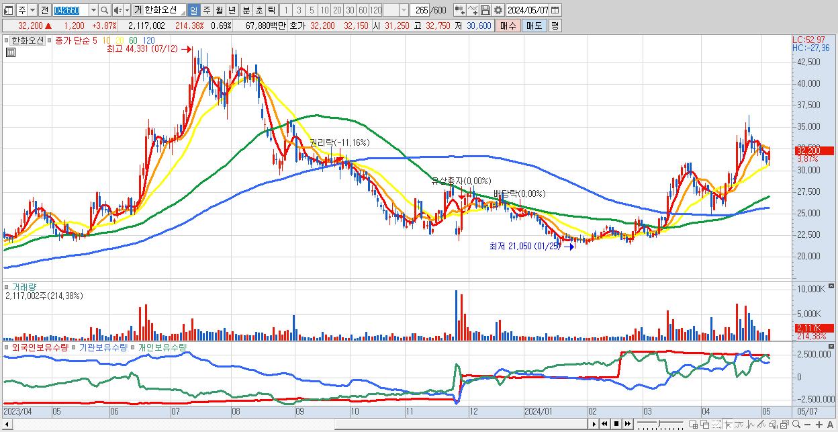
Task: Click the speaker sound icon
Action: coord(118,10)
